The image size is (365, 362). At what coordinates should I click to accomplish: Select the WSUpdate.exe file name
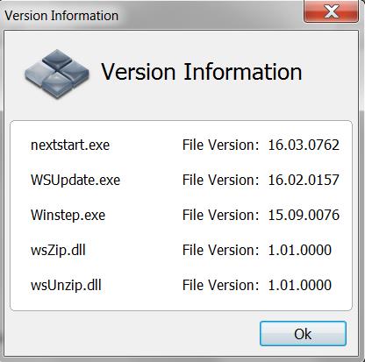click(75, 180)
